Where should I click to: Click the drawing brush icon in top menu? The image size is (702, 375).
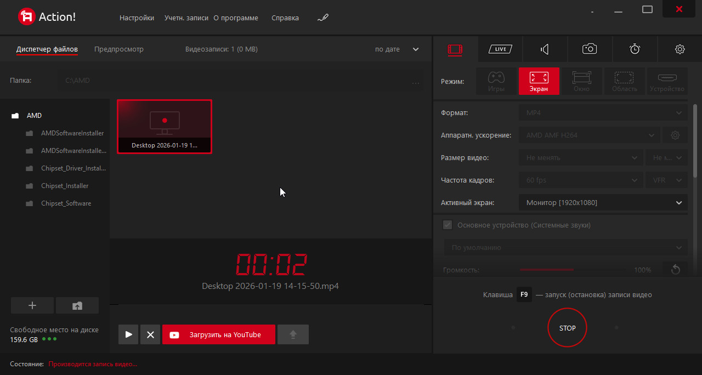pos(322,18)
